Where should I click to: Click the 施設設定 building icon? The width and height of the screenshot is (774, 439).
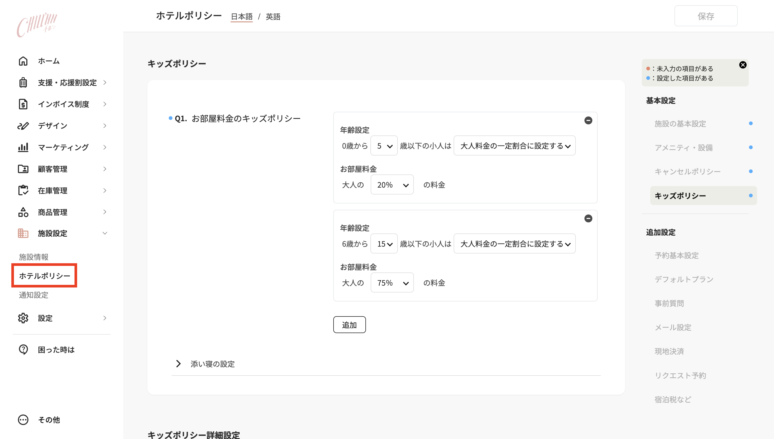point(23,233)
